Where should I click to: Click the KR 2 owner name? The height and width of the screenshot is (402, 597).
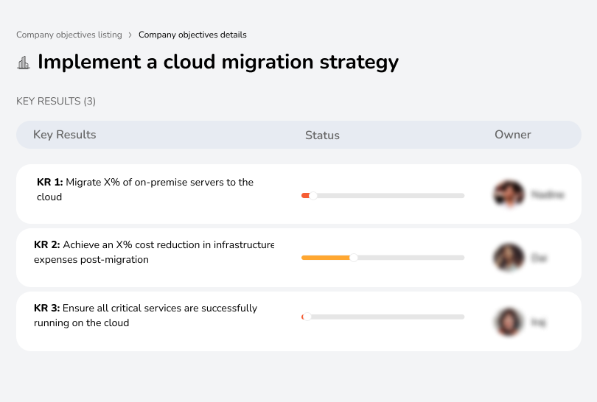pos(539,258)
